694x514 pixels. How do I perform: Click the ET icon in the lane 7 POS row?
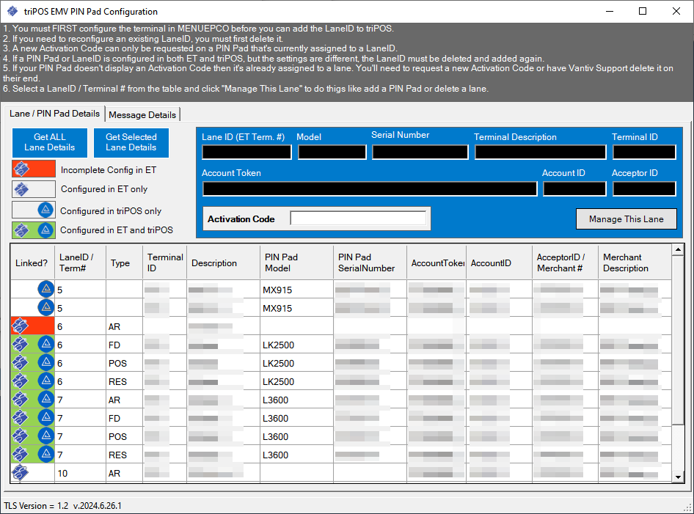[x=20, y=436]
